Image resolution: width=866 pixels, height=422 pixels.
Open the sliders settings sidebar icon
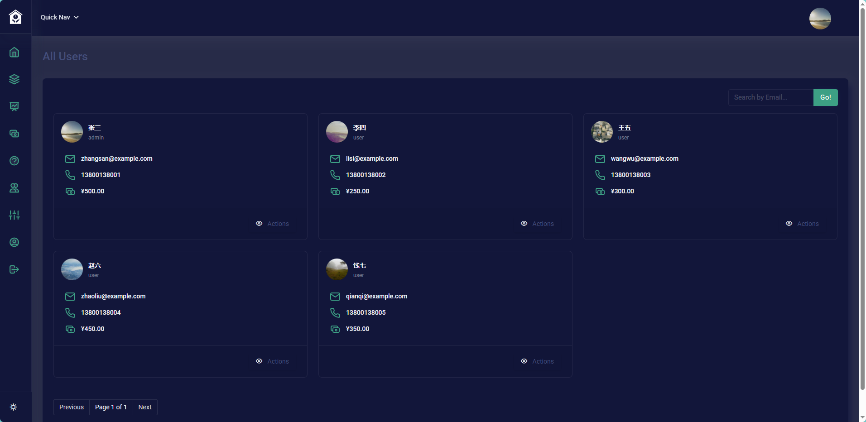pyautogui.click(x=14, y=215)
